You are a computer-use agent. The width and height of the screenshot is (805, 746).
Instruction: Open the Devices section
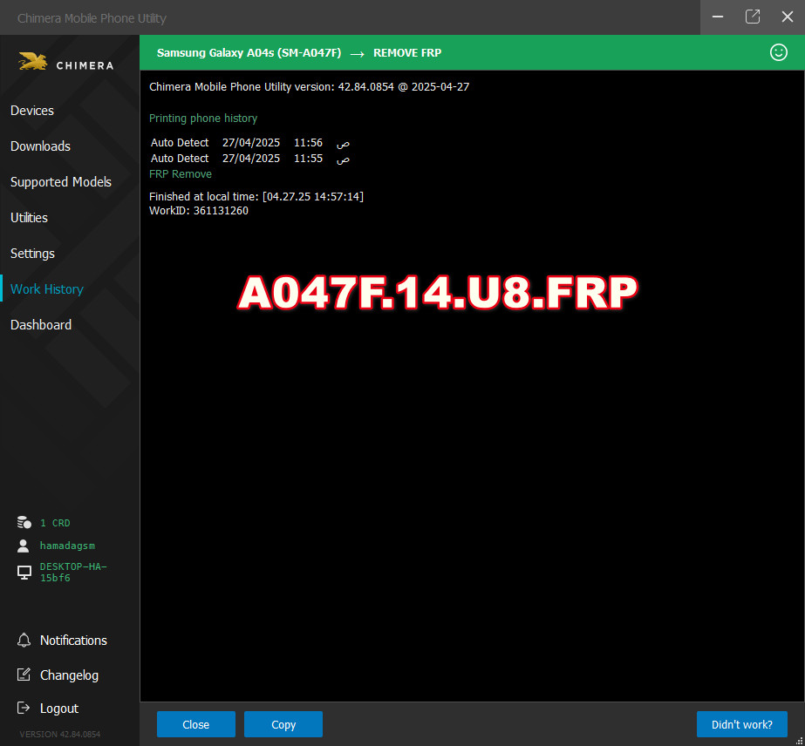(x=31, y=111)
